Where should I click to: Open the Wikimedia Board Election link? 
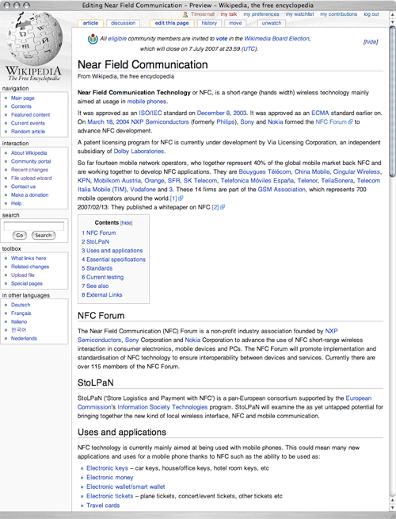276,39
